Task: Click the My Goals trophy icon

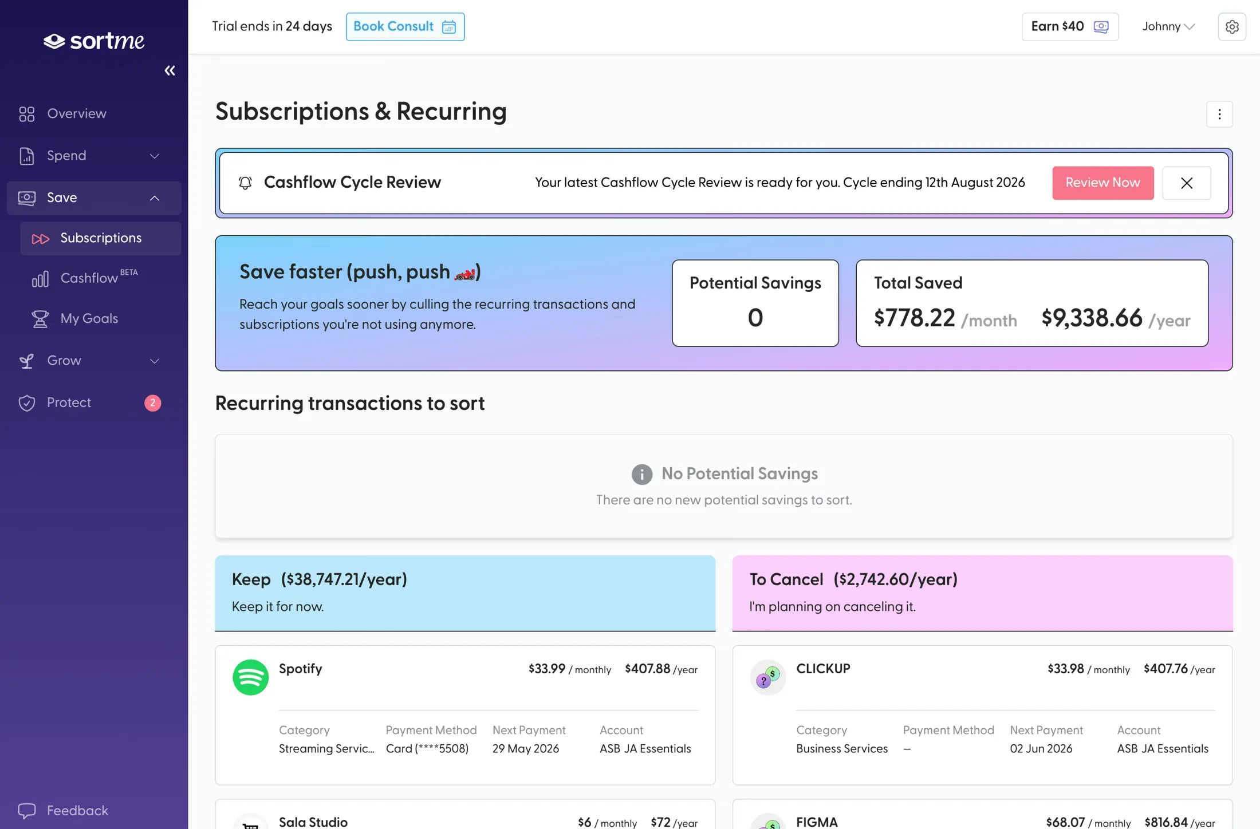Action: coord(40,319)
